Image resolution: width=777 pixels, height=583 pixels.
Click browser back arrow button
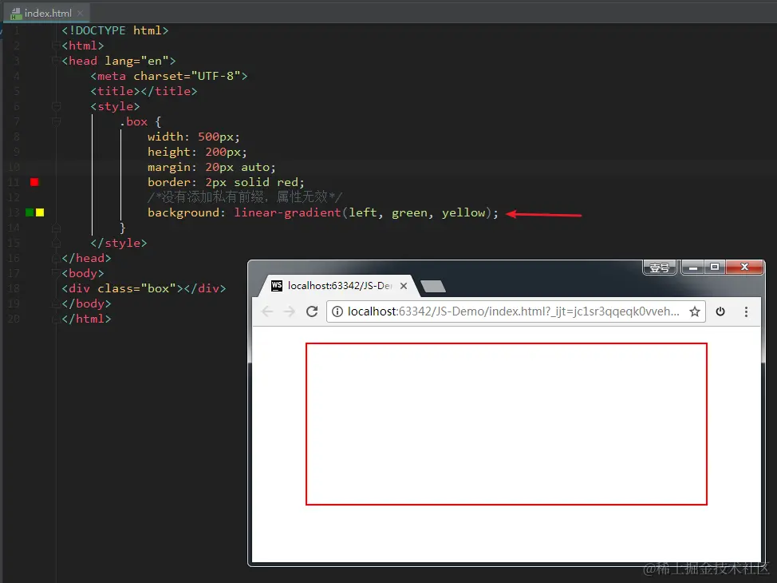pos(267,311)
